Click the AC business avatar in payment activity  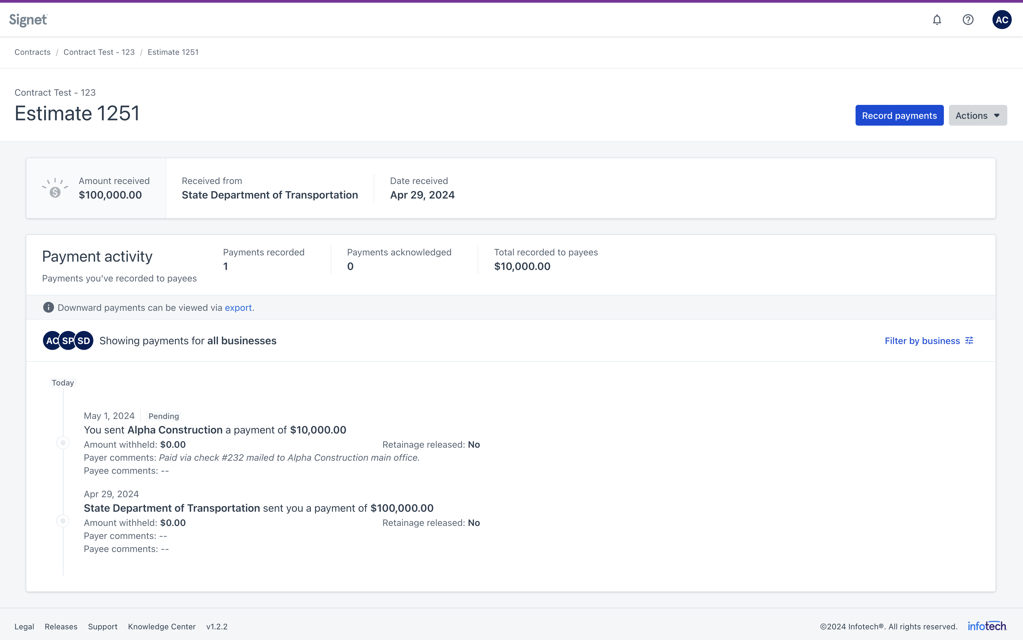point(52,340)
